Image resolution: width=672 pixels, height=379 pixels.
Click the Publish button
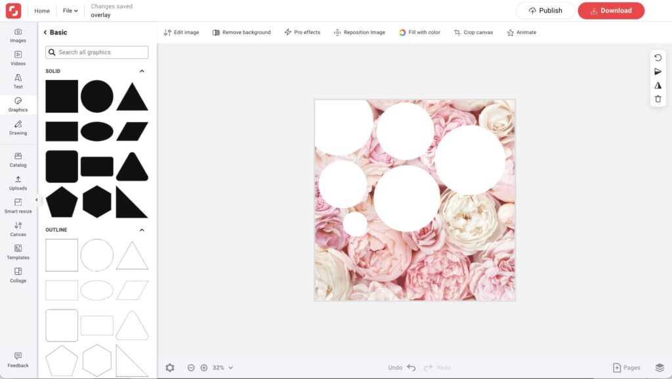tap(544, 10)
